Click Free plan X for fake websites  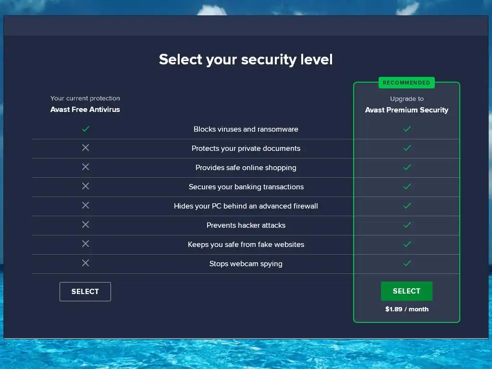pyautogui.click(x=86, y=244)
